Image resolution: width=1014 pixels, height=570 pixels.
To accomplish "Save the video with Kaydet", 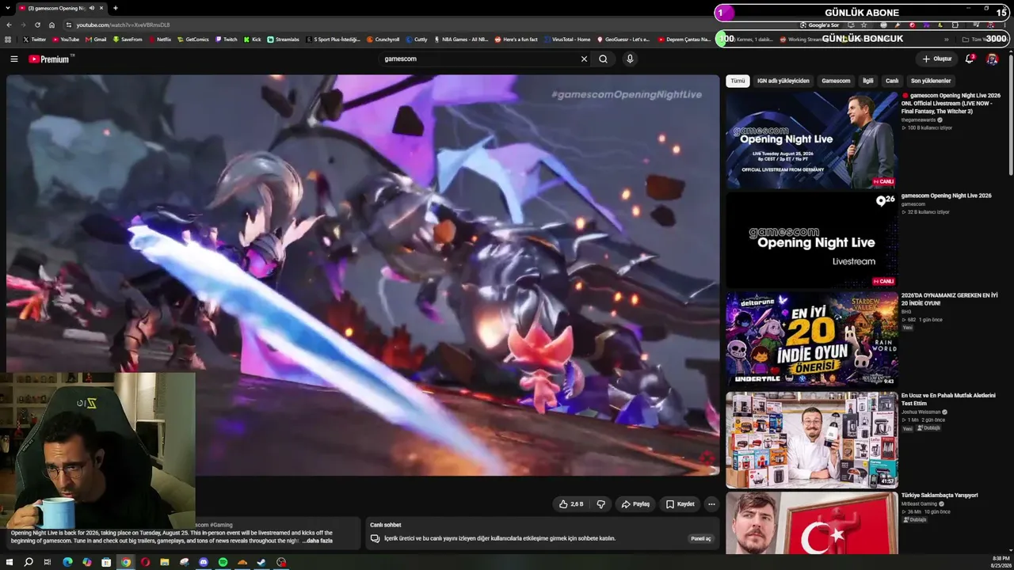I will point(680,504).
